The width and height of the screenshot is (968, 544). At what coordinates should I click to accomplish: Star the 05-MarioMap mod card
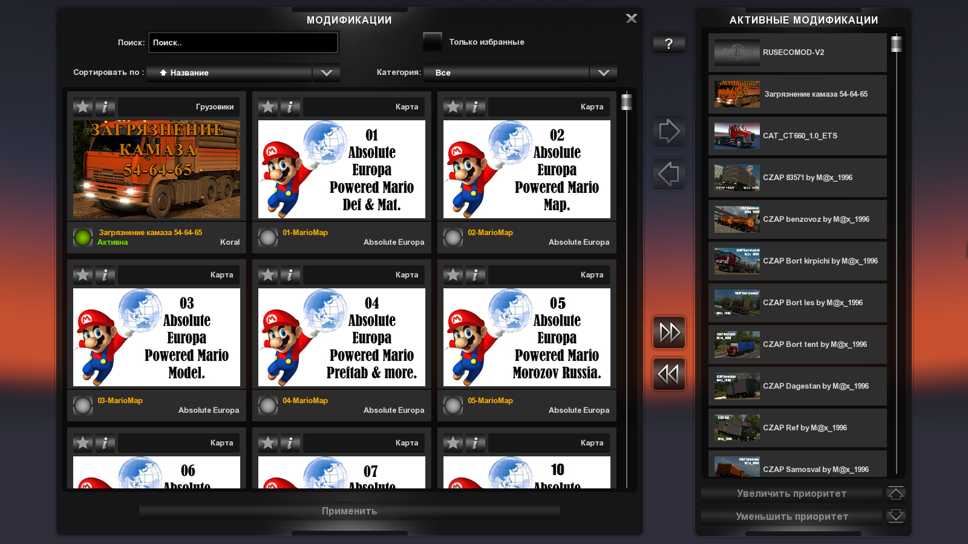click(x=453, y=275)
